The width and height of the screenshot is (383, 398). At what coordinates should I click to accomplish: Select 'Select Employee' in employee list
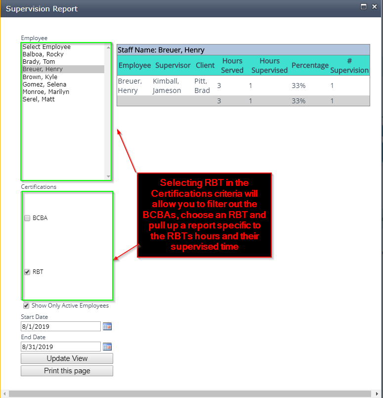(63, 46)
